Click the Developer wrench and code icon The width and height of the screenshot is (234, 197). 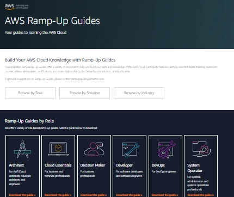(x=131, y=149)
